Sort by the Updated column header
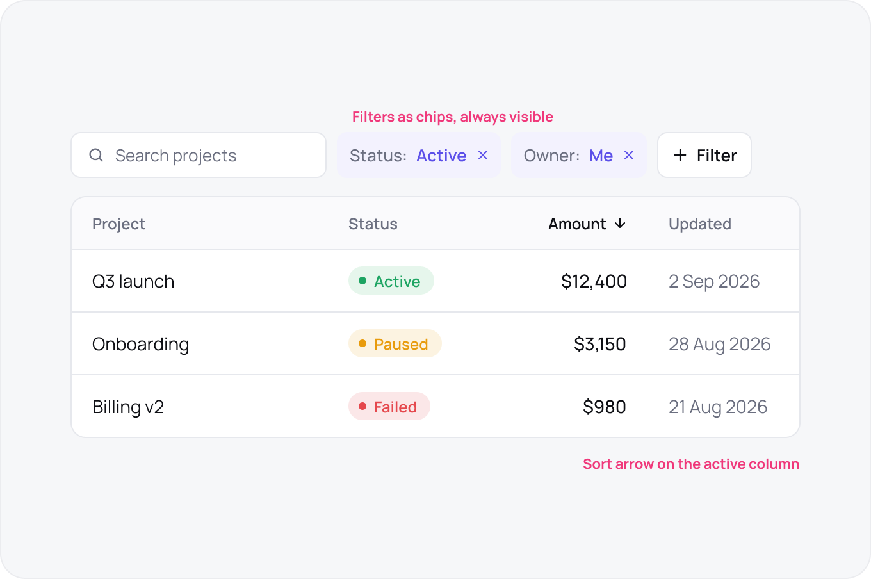Screen dimensions: 871x579 (700, 224)
